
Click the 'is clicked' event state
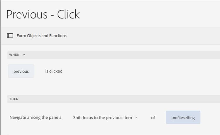54,71
